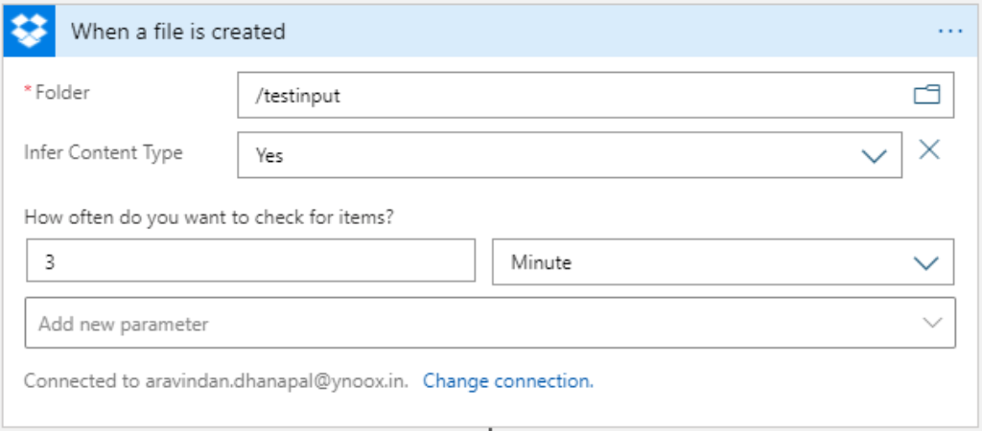This screenshot has width=982, height=431.
Task: Focus the interval field containing 3
Action: click(x=250, y=261)
